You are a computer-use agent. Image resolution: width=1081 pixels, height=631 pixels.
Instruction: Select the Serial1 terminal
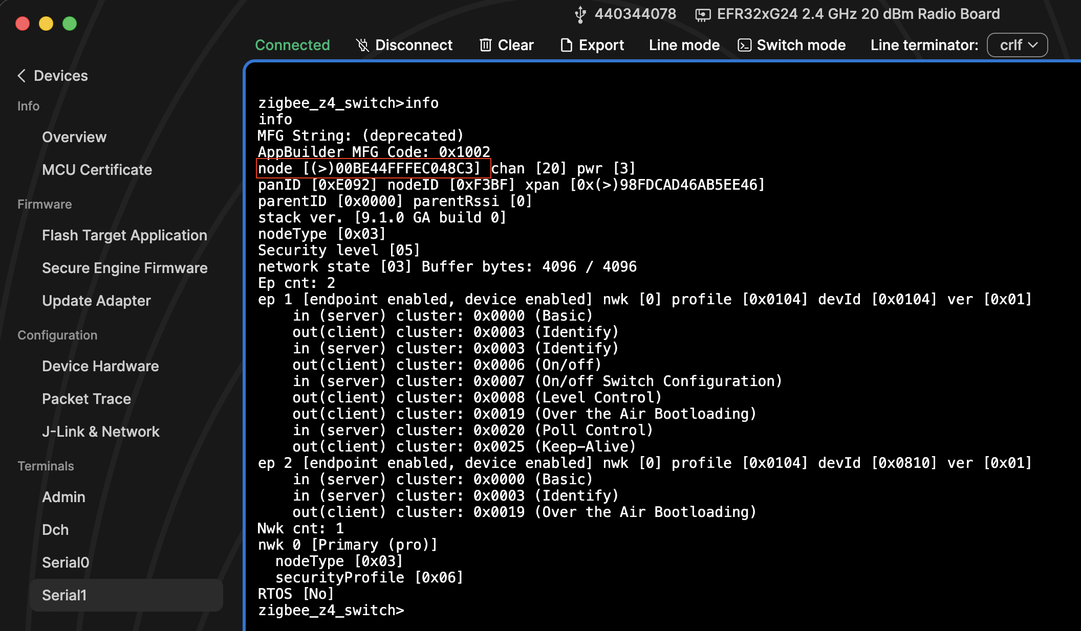point(126,595)
